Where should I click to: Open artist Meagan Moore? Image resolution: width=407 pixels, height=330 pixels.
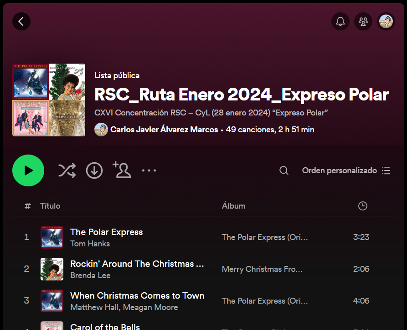[x=150, y=307]
